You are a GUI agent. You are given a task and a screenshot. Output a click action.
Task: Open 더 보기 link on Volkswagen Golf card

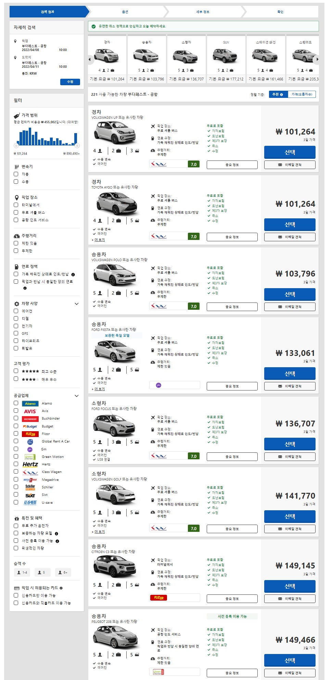coord(100,531)
